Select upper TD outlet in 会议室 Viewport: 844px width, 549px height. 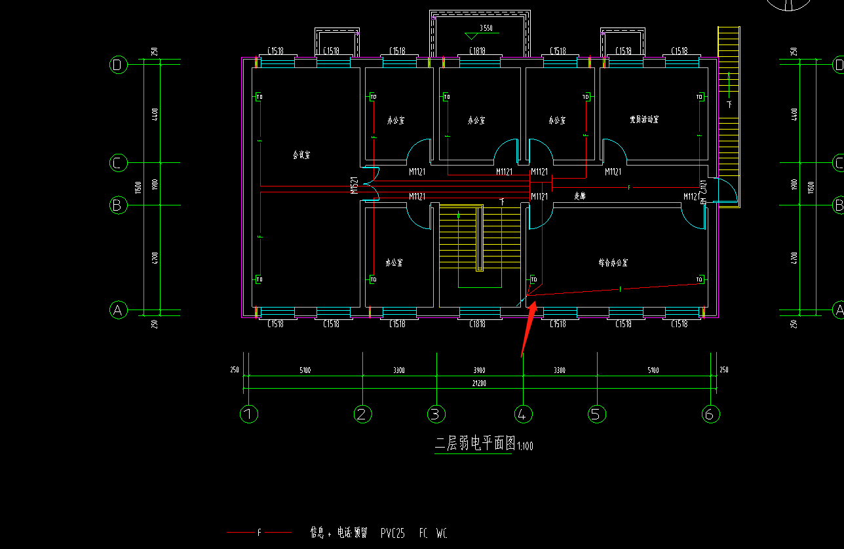(x=259, y=97)
